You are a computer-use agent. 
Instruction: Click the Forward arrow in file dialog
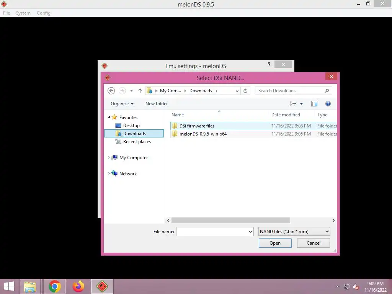[x=122, y=91]
